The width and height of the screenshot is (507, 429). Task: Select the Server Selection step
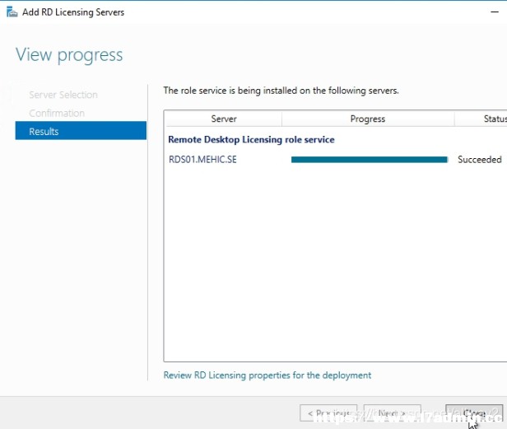coord(63,95)
